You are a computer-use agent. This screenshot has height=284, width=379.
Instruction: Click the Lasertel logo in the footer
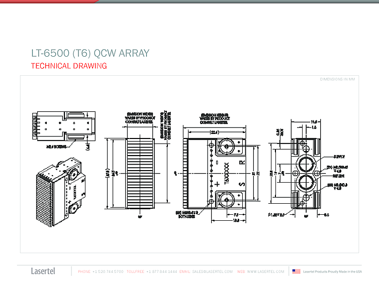(x=43, y=271)
